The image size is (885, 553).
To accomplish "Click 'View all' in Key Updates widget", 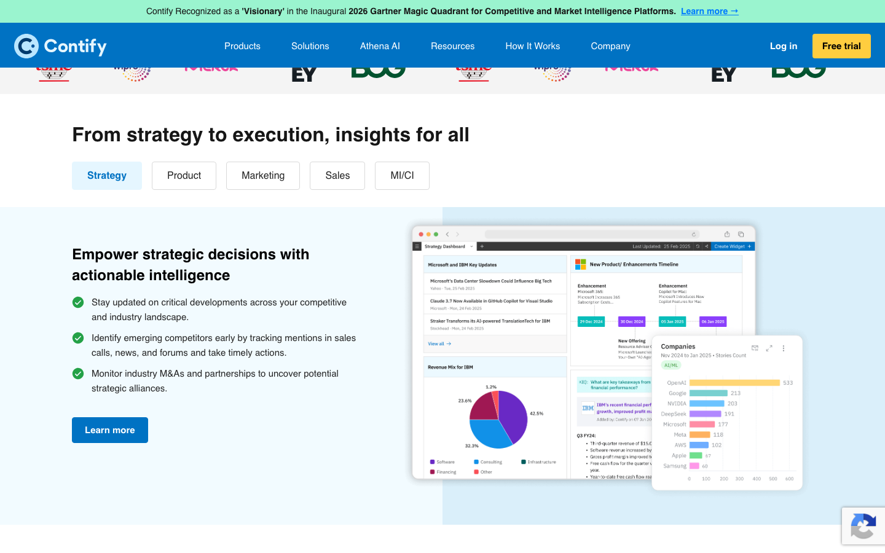I will [x=439, y=343].
